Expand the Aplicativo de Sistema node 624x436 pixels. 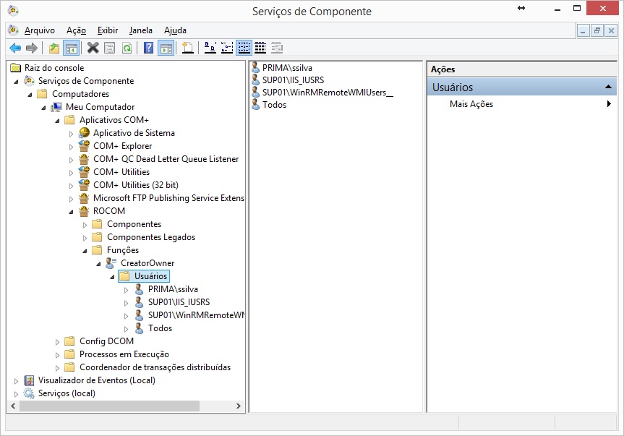72,134
